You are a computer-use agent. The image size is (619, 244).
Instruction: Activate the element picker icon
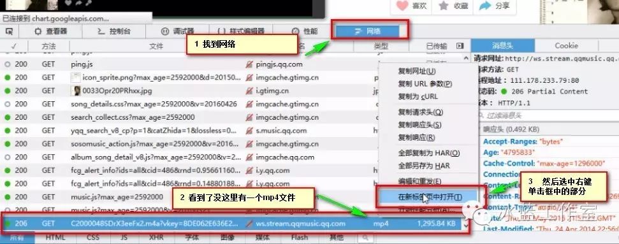pyautogui.click(x=10, y=31)
